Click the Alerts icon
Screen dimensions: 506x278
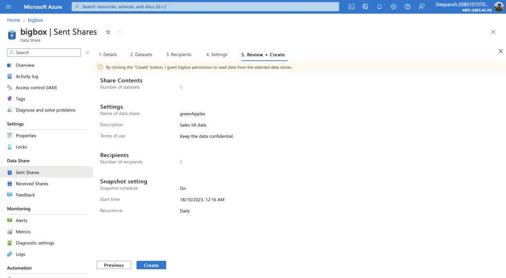pyautogui.click(x=10, y=220)
